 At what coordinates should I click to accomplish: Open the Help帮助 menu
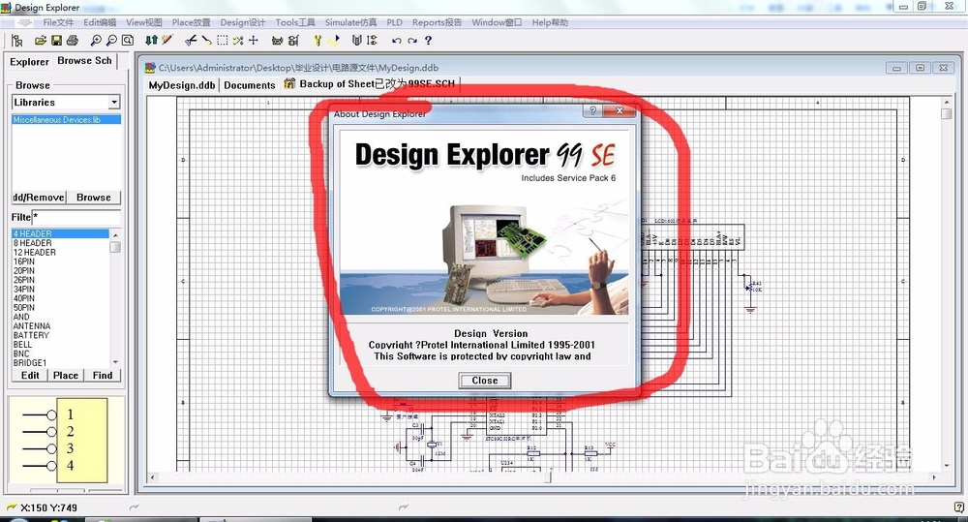[x=550, y=23]
